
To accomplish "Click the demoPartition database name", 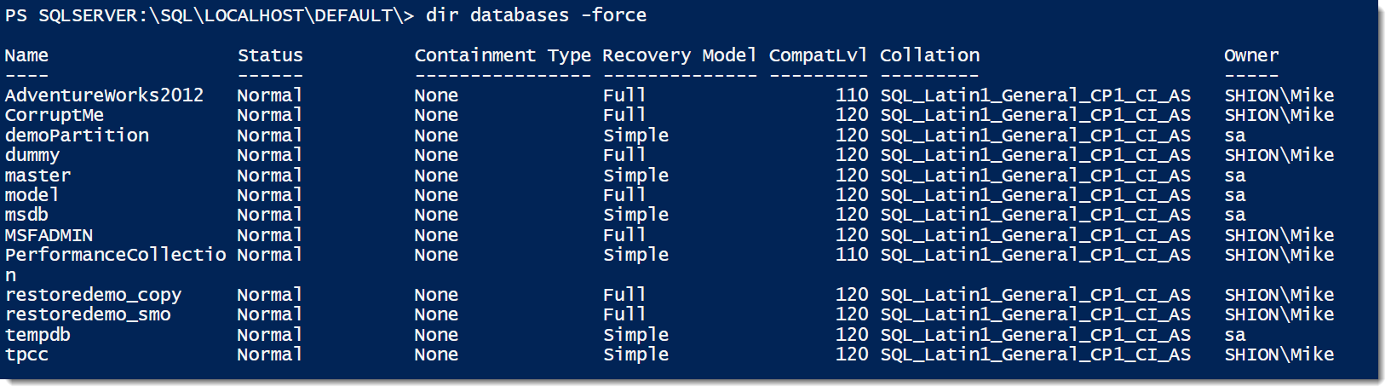I will click(x=77, y=135).
